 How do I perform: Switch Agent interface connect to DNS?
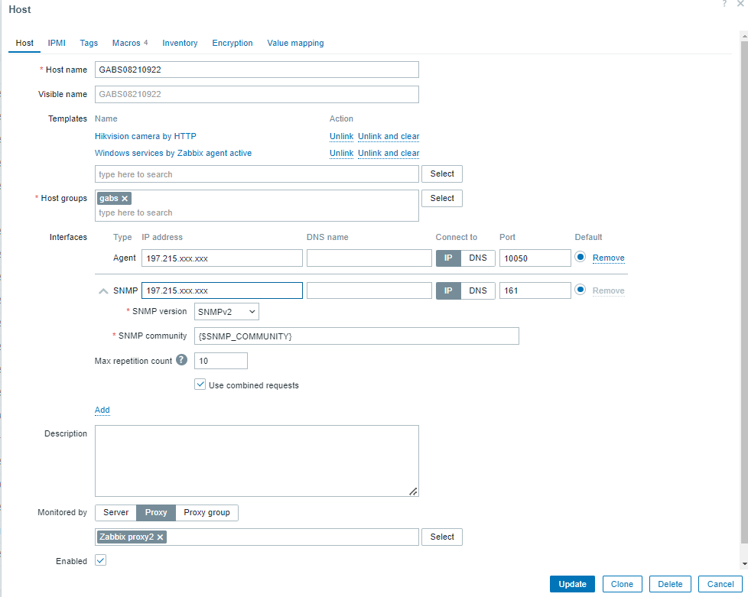click(x=477, y=258)
